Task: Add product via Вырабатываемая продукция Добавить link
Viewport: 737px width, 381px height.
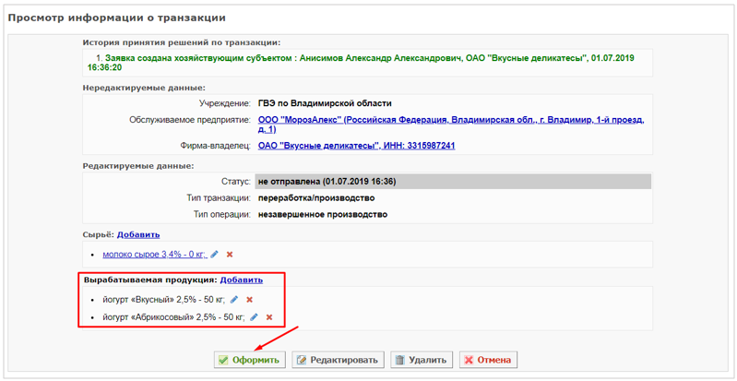Action: click(242, 280)
